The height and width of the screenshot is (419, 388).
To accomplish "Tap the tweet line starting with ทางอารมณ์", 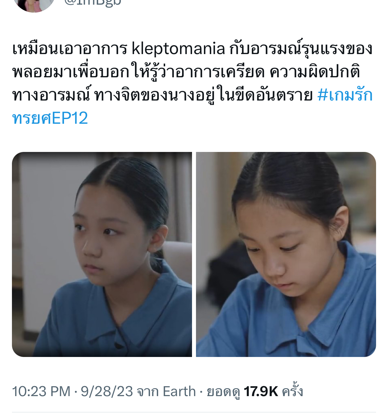I will (162, 95).
